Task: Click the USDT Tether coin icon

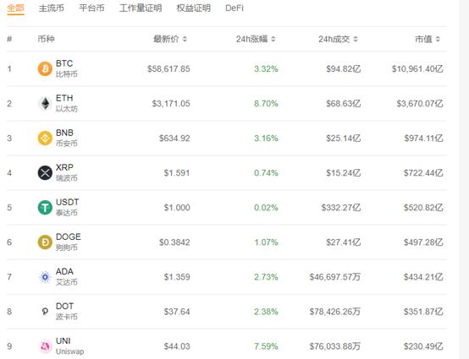Action: pos(45,208)
